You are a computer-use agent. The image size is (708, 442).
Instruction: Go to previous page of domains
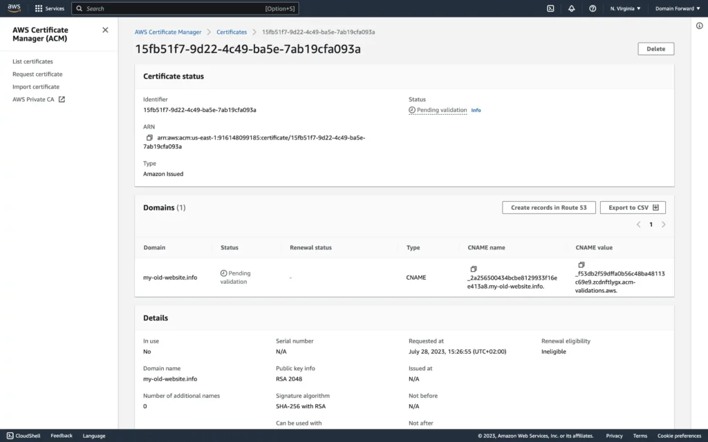tap(638, 224)
